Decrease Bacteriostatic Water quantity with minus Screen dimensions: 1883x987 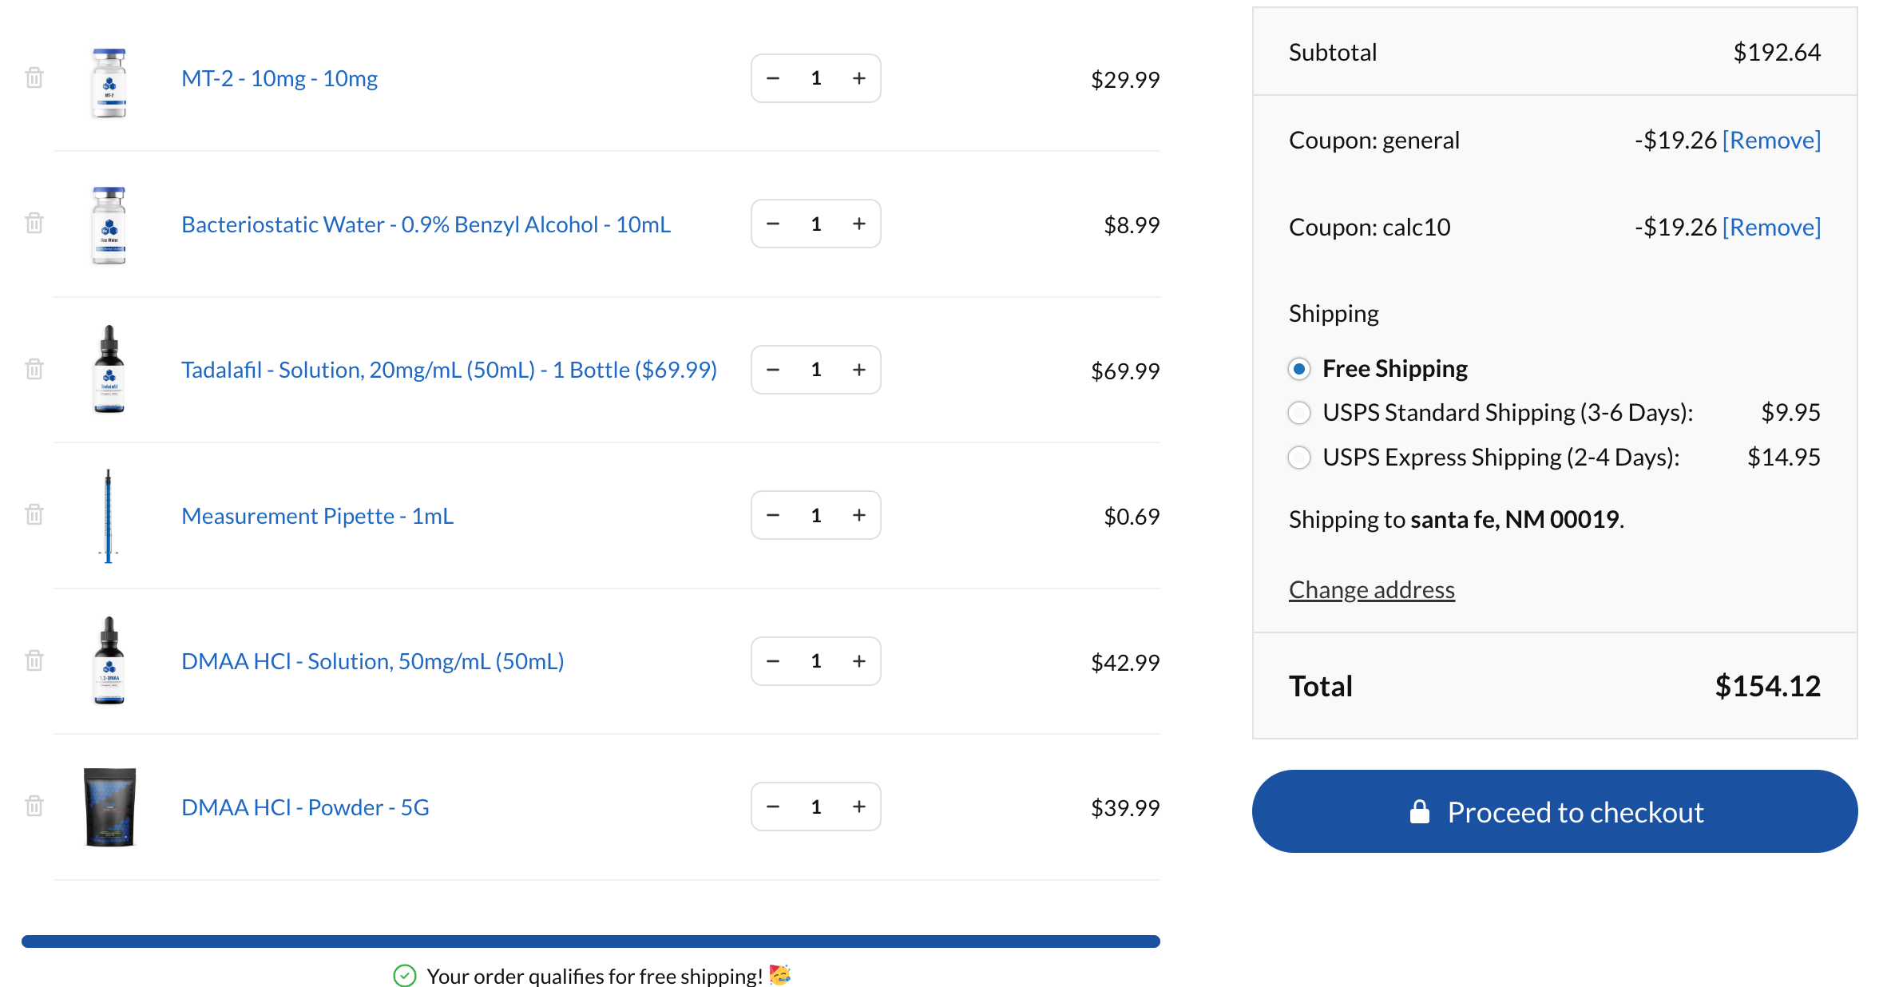[x=772, y=224]
